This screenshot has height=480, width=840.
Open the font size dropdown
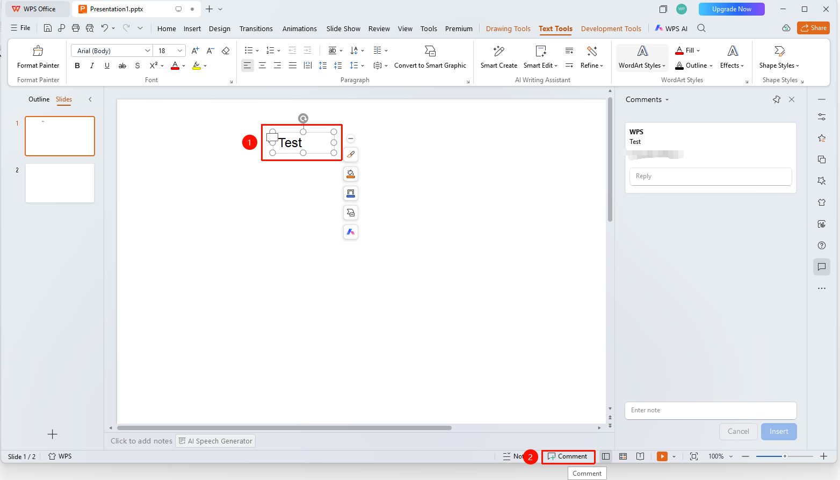(180, 50)
